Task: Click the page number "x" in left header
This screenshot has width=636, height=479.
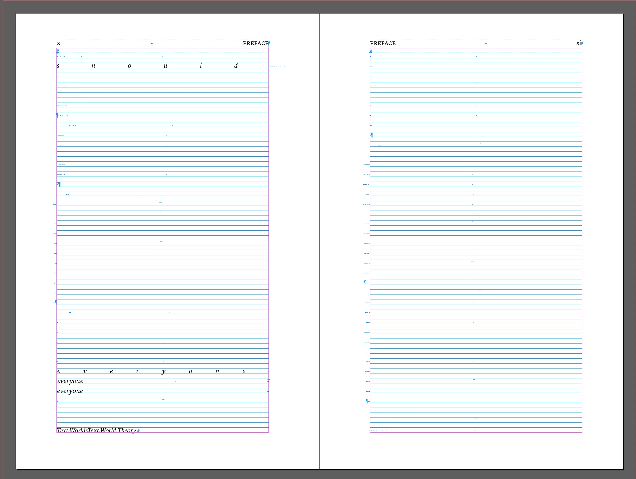Action: coord(59,44)
